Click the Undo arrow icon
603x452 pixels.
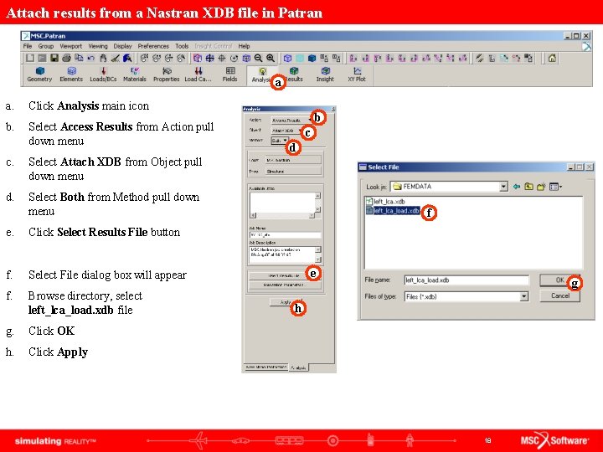pyautogui.click(x=91, y=58)
